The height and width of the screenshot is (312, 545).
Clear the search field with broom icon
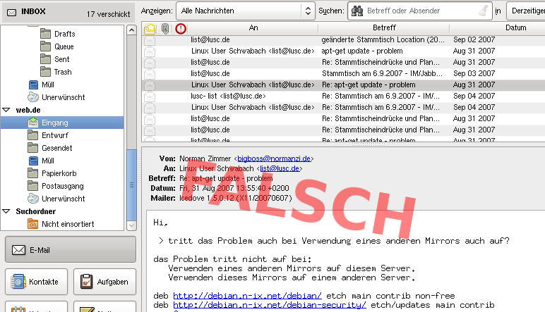pos(480,11)
